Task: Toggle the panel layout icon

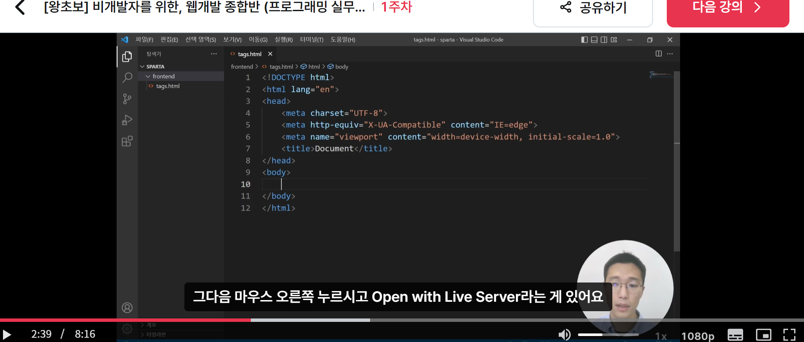Action: click(x=594, y=40)
